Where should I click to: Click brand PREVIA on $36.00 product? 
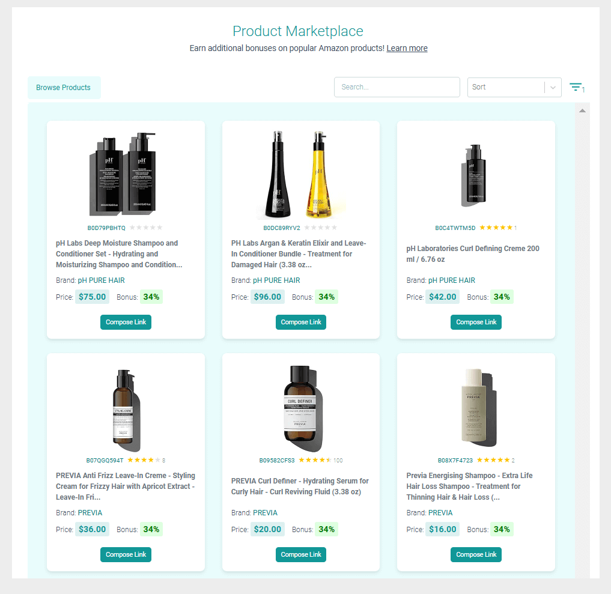point(90,513)
